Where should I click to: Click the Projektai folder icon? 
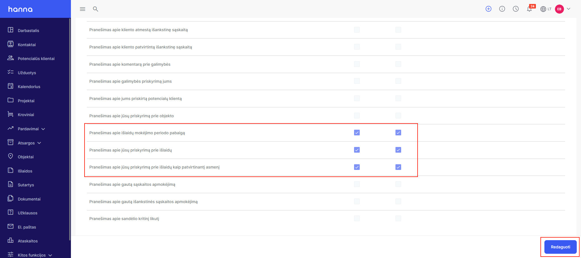pyautogui.click(x=10, y=100)
